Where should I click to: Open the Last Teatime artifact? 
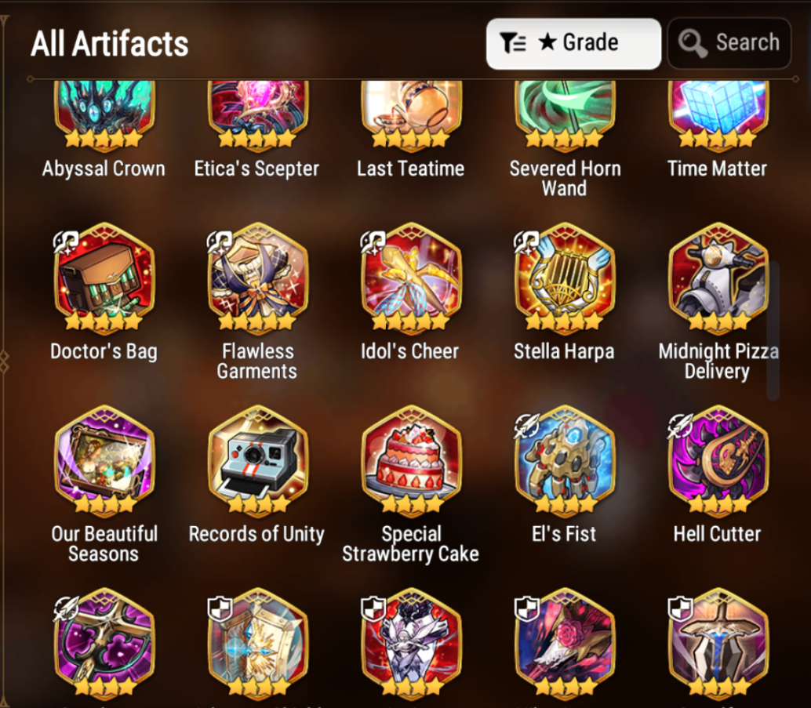pyautogui.click(x=411, y=114)
